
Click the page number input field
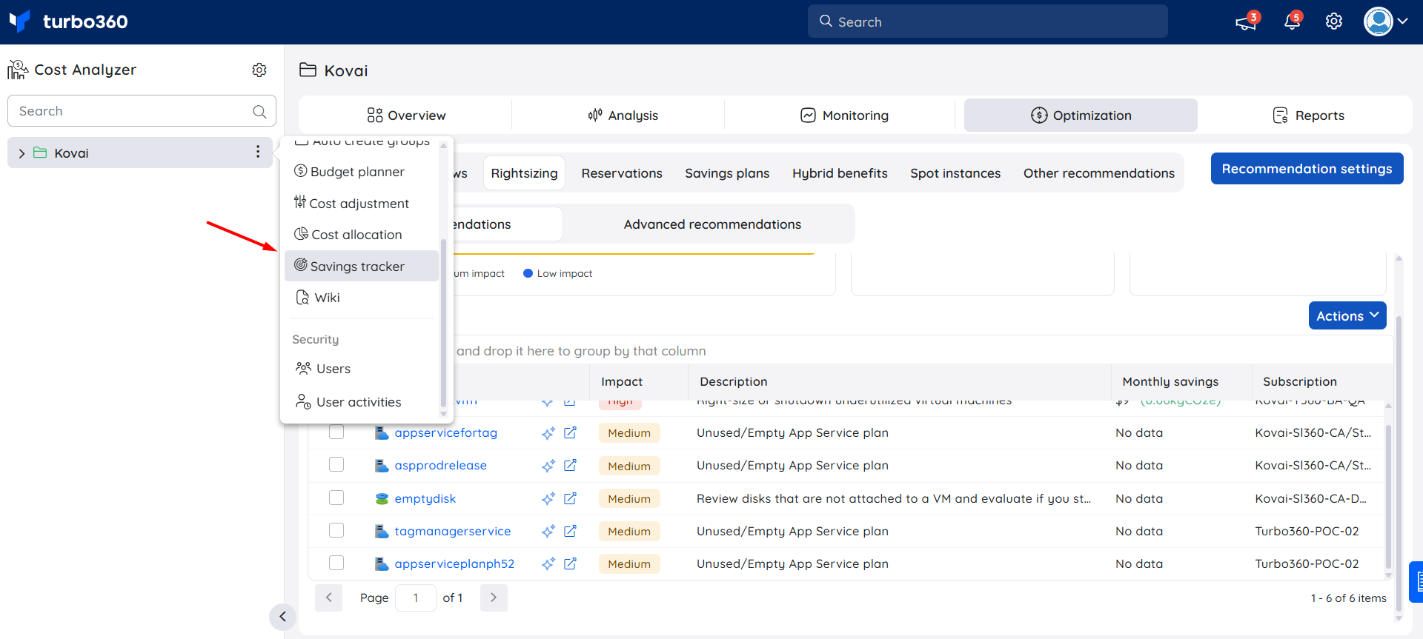coord(416,598)
